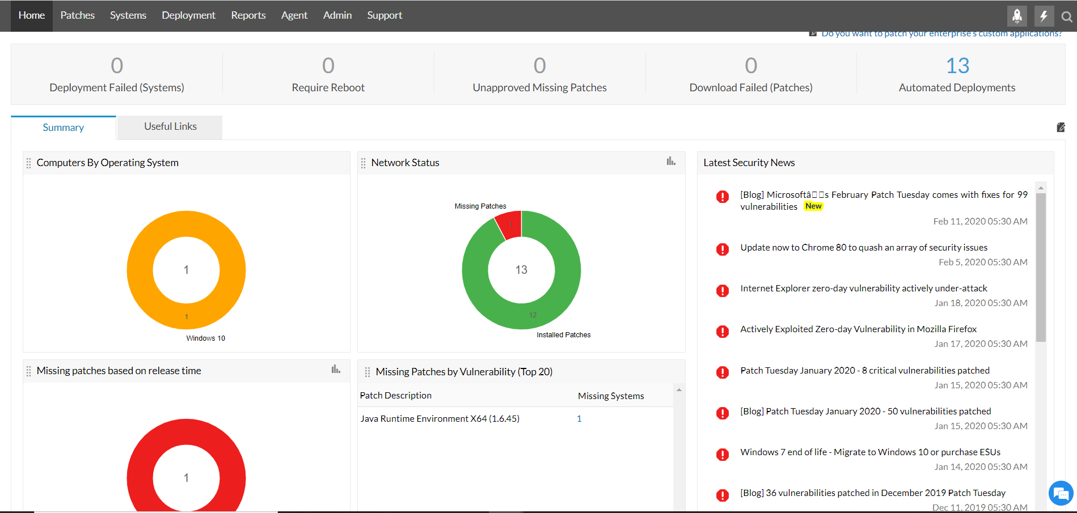Click alert icon beside 8 critical vulnerabilities news
This screenshot has width=1077, height=513.
[x=722, y=372]
